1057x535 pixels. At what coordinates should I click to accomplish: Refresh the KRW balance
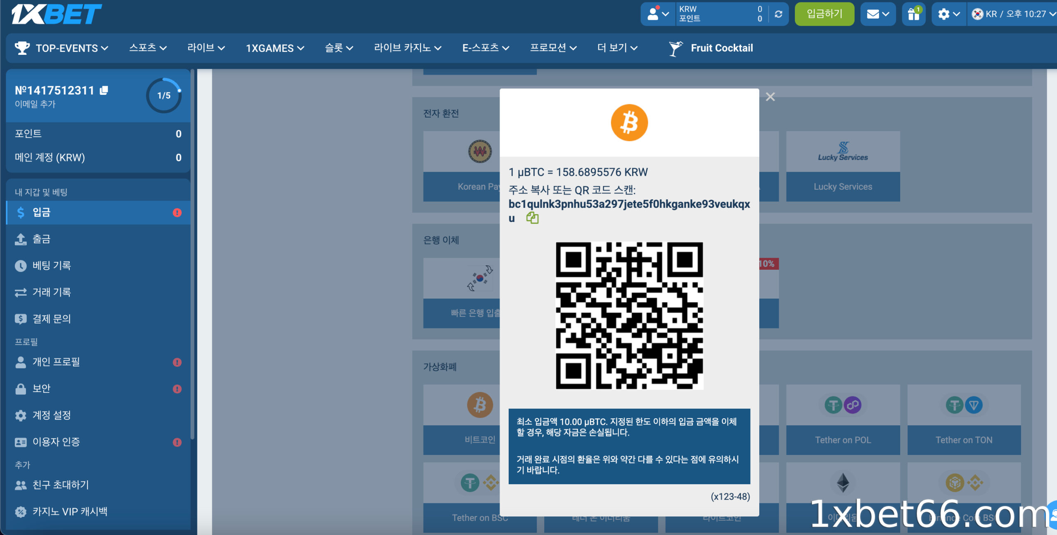(778, 14)
